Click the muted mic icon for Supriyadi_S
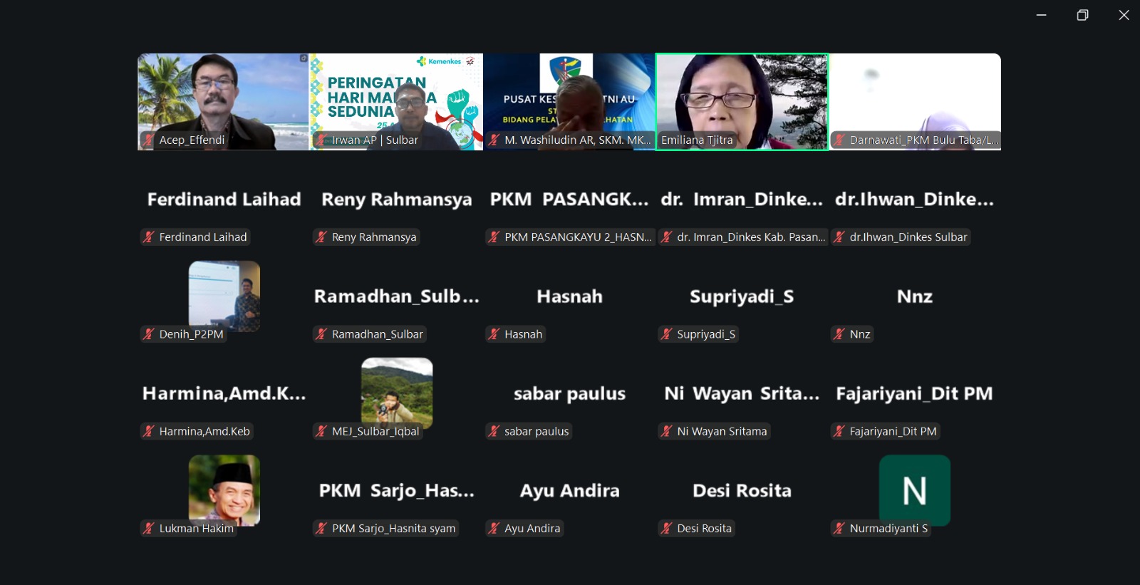The width and height of the screenshot is (1140, 585). tap(666, 334)
